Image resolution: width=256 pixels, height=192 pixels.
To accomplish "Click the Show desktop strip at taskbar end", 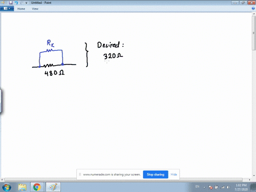I will click(x=253, y=187).
